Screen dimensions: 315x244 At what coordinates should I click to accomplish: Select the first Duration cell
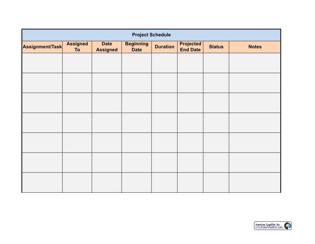pos(165,64)
